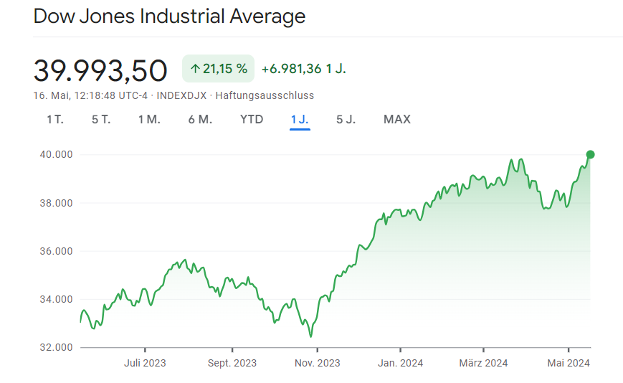Click the index value 39.993,50

click(x=100, y=71)
